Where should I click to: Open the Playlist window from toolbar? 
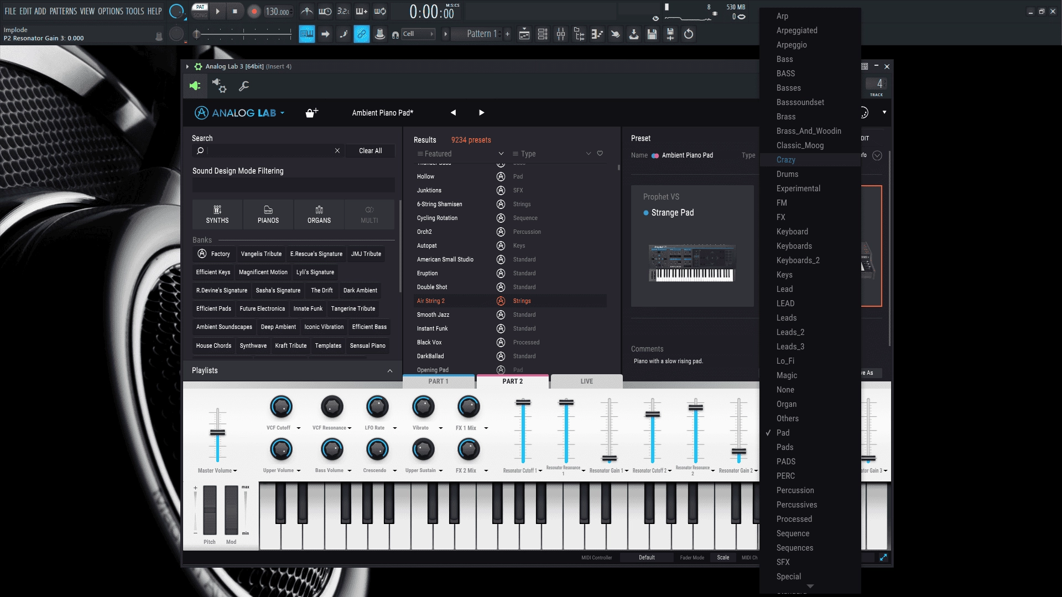click(x=524, y=34)
